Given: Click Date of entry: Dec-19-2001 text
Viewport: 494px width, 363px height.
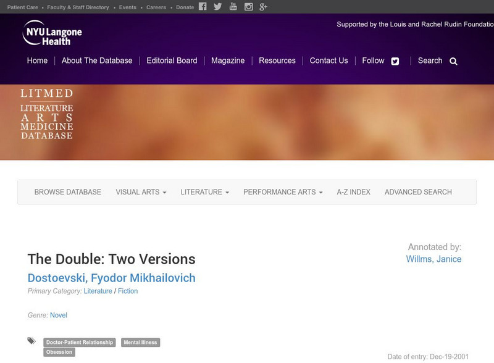Looking at the screenshot, I should pyautogui.click(x=428, y=357).
